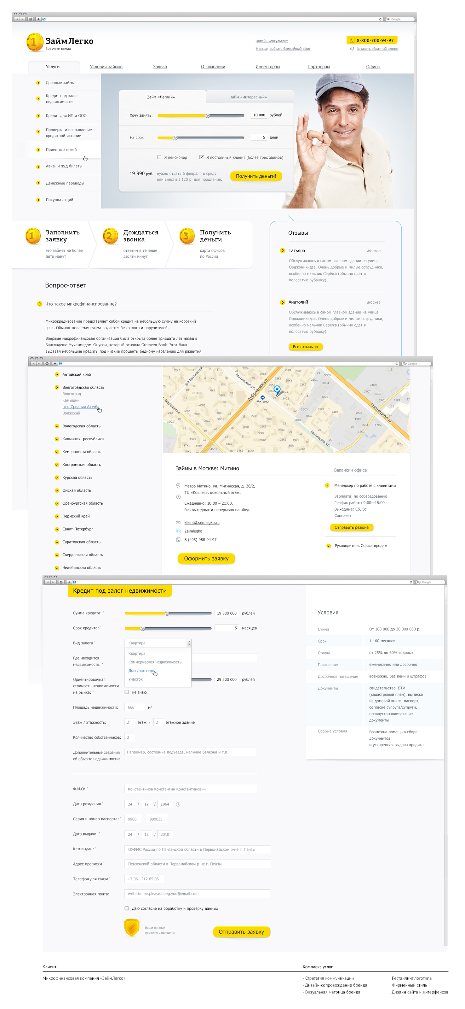The image size is (465, 1009).
Task: Click the Отправить резюме button
Action: pyautogui.click(x=352, y=528)
